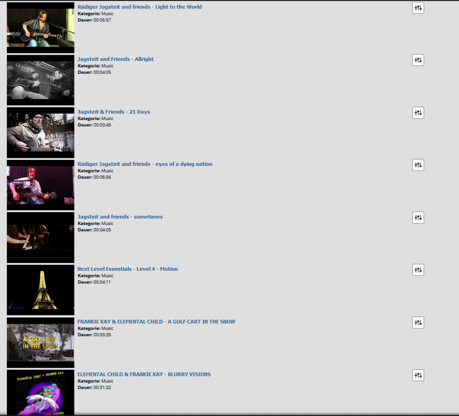459x416 pixels.
Task: Open sliders icon beside Blurry Visions entry
Action: [x=418, y=376]
